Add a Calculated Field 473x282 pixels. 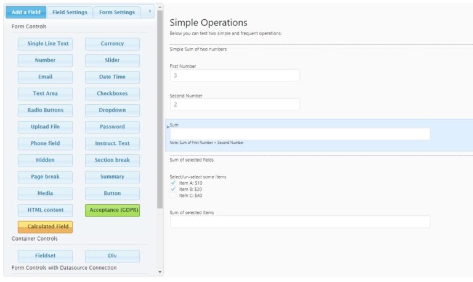click(x=45, y=226)
